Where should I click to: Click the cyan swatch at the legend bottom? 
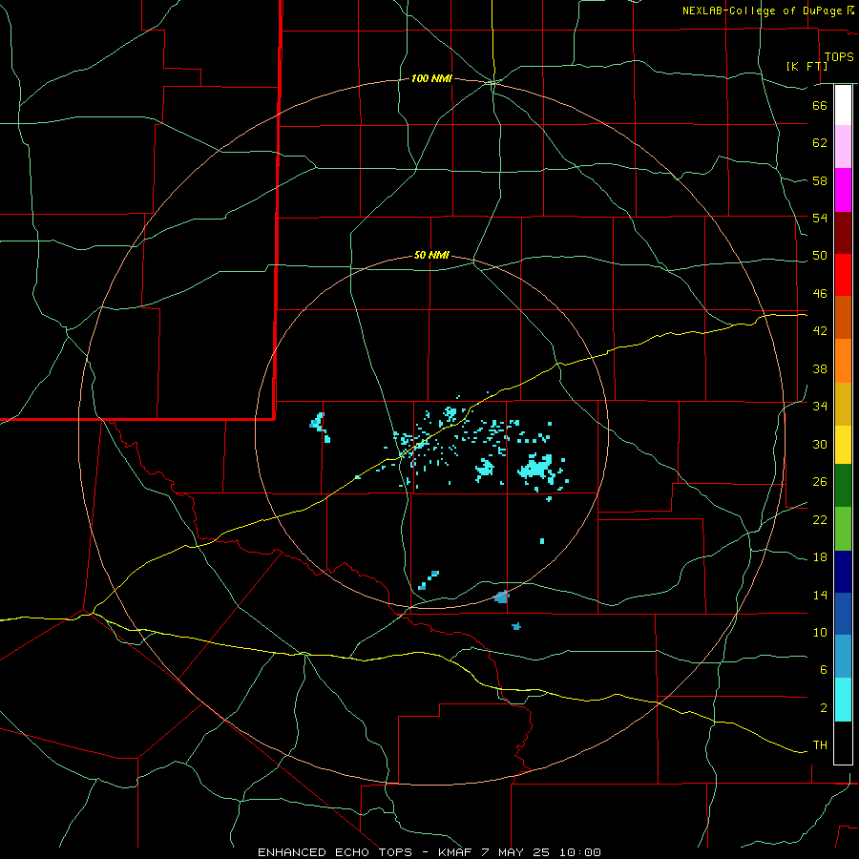tap(843, 700)
